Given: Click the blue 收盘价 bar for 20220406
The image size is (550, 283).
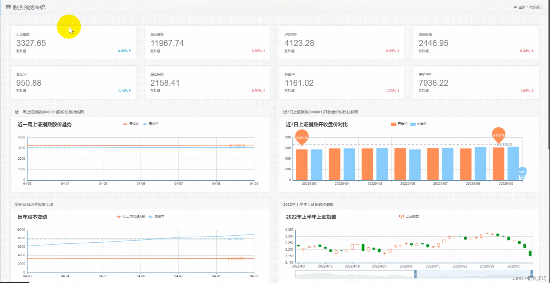Looking at the screenshot, I should tap(415, 165).
